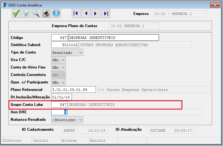Image resolution: width=223 pixels, height=146 pixels.
Task: Click Empresa Plano de Contas code 10.01
Action: point(116,26)
